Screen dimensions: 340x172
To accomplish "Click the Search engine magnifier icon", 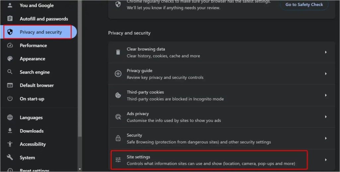I will (x=10, y=72).
